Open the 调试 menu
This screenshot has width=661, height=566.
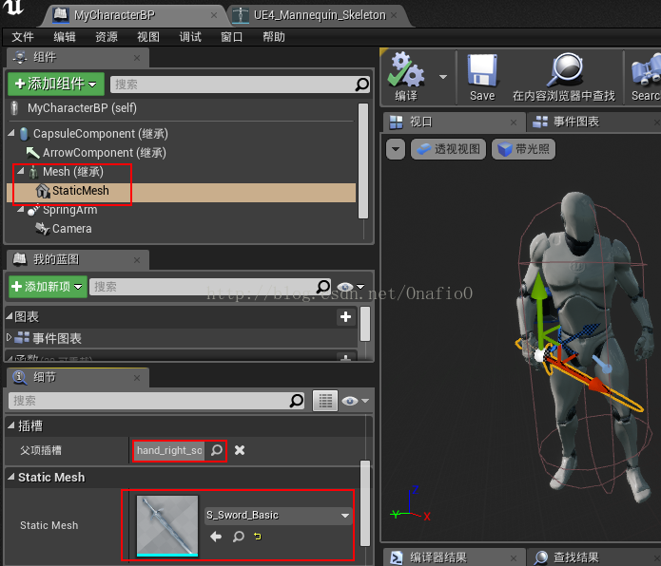coord(190,37)
